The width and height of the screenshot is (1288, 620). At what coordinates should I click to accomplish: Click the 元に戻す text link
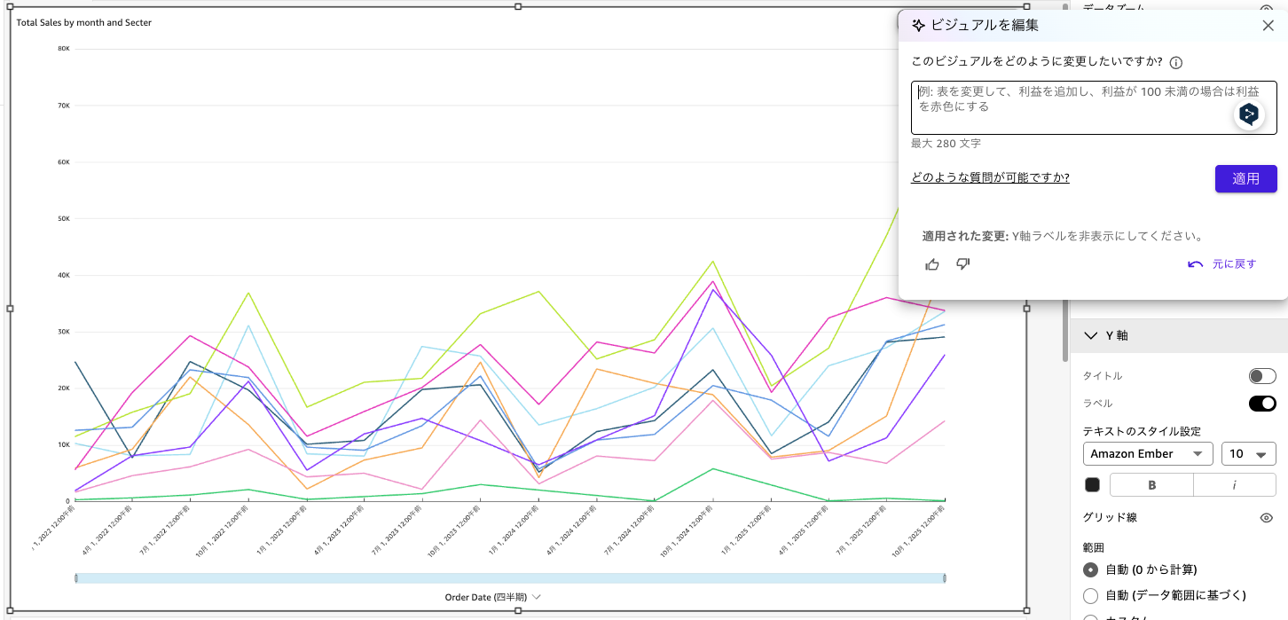pyautogui.click(x=1234, y=264)
